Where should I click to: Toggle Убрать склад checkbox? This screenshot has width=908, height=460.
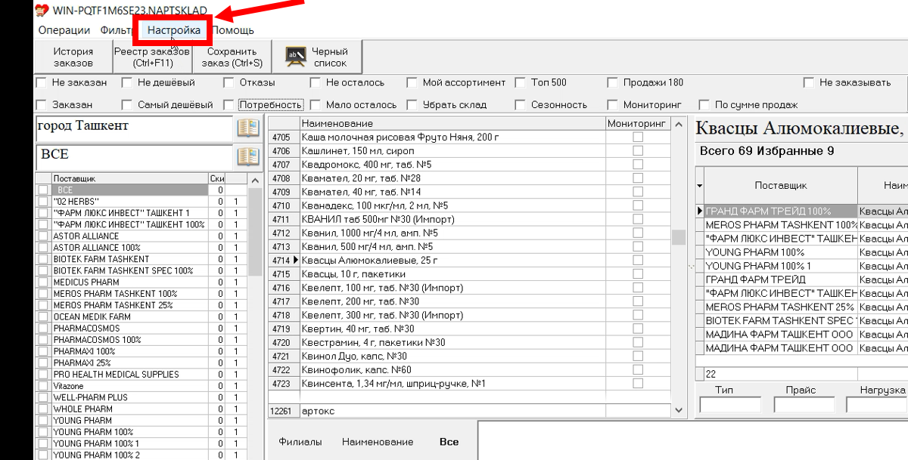pos(412,105)
